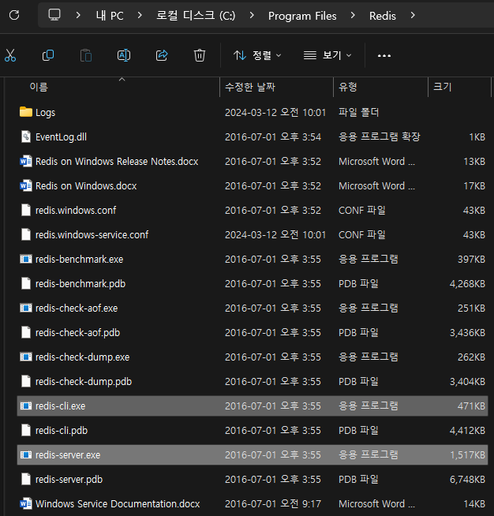Expand the chevron after 로컬 디스크 (C:)
The height and width of the screenshot is (516, 494).
pyautogui.click(x=252, y=15)
